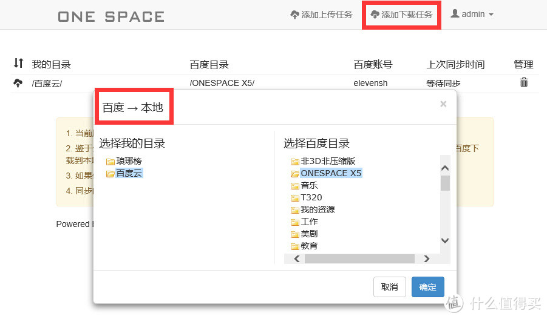Click the folder icon beside 我的资源
The width and height of the screenshot is (547, 319).
pyautogui.click(x=295, y=210)
